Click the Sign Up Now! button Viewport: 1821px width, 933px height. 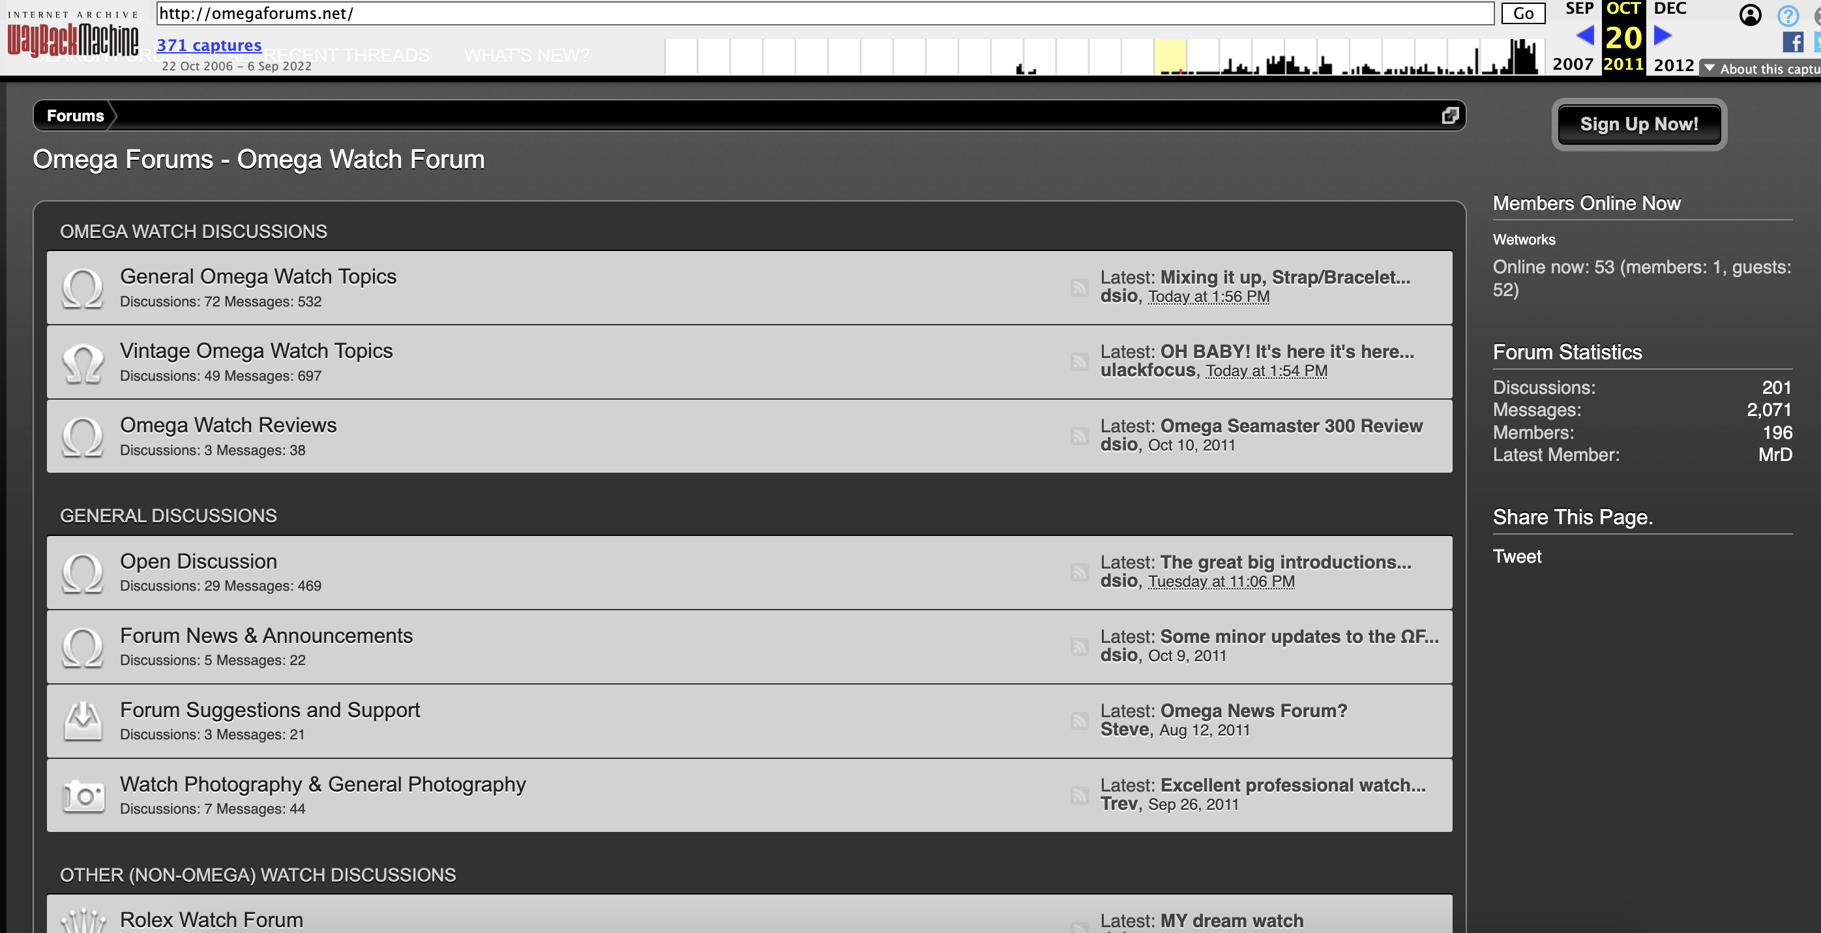[1638, 124]
